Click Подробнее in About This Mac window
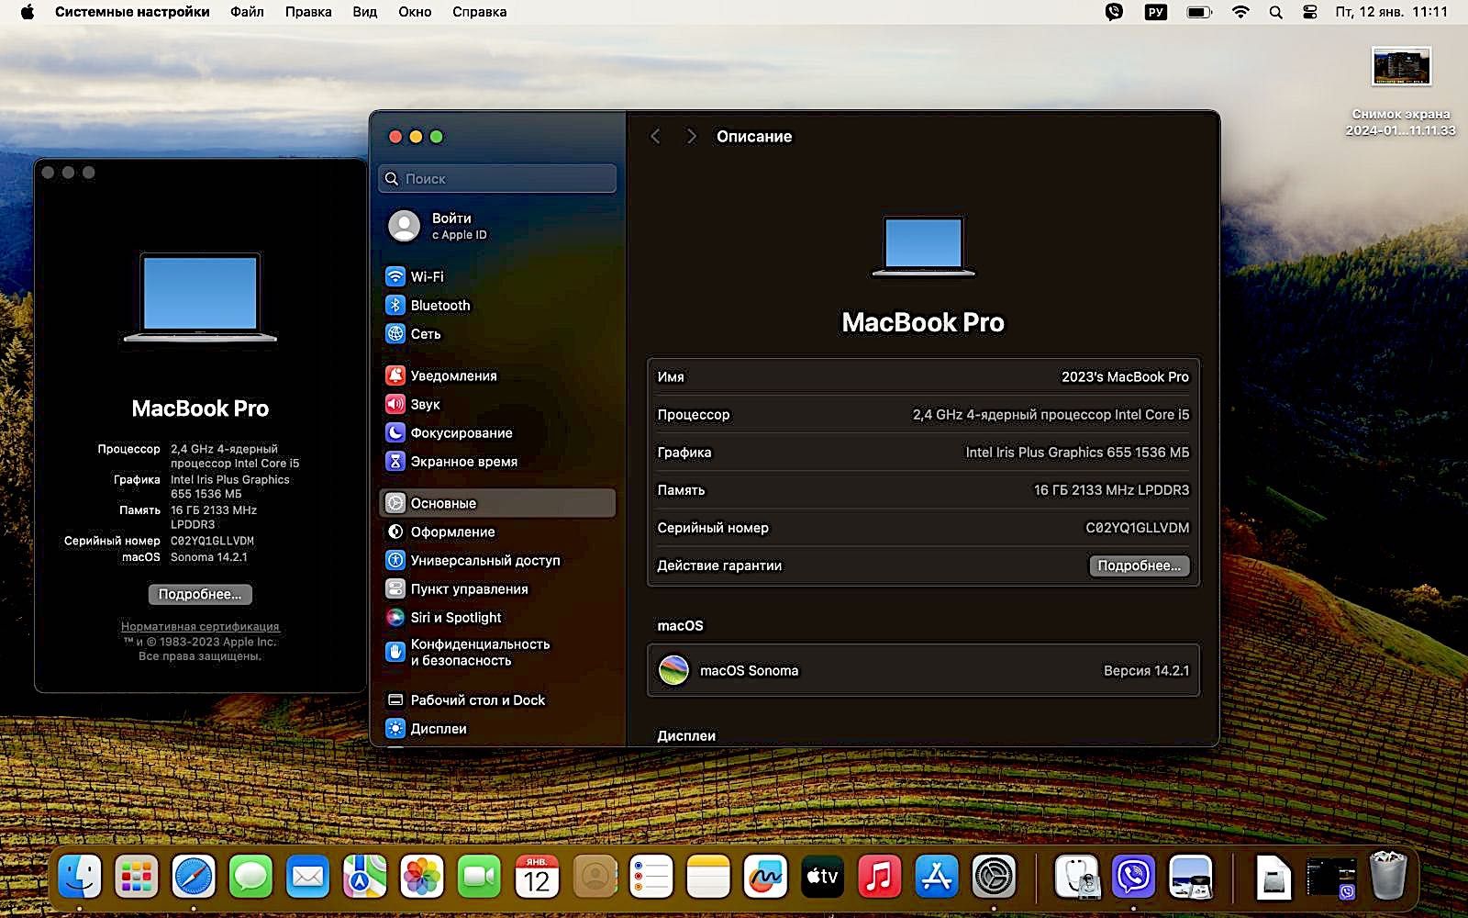Screen dimensions: 1468x918 [x=200, y=594]
